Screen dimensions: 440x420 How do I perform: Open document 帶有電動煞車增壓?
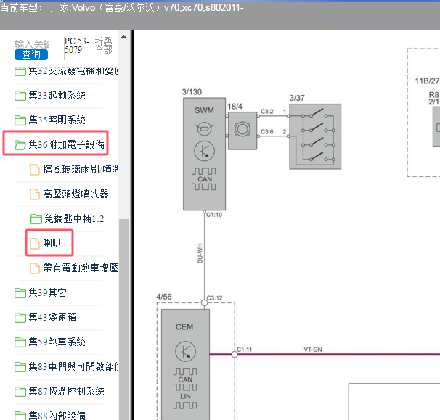[81, 268]
